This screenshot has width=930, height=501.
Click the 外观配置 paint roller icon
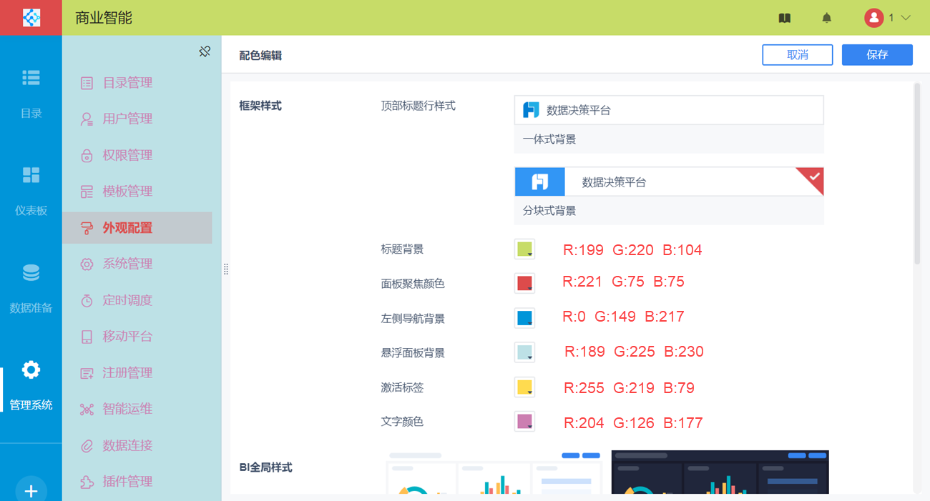click(x=87, y=228)
